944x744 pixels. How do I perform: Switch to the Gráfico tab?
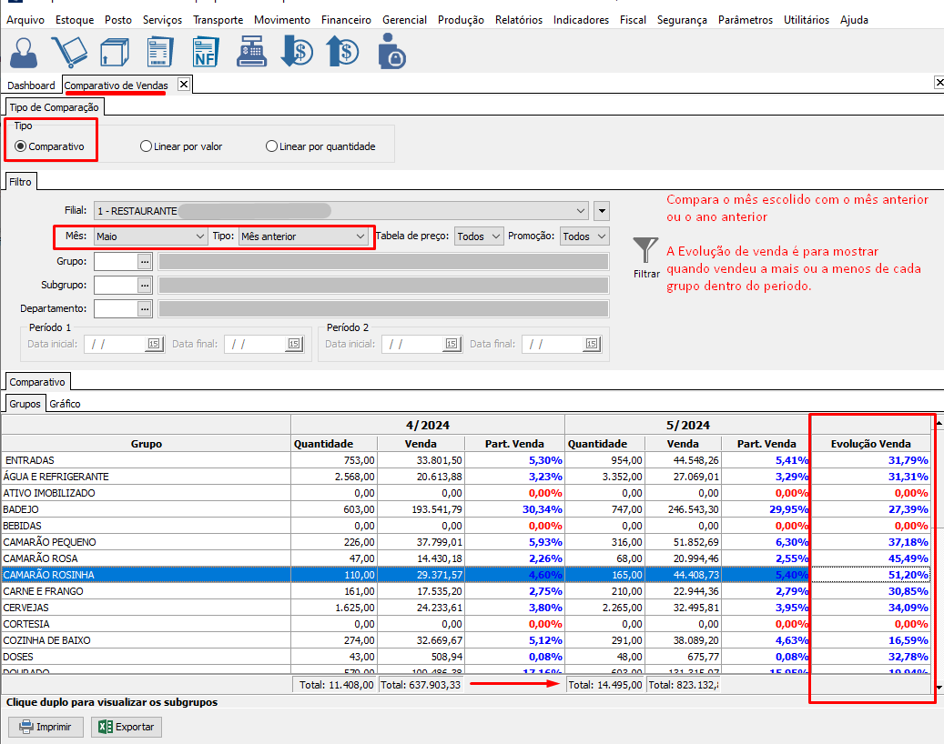[65, 404]
